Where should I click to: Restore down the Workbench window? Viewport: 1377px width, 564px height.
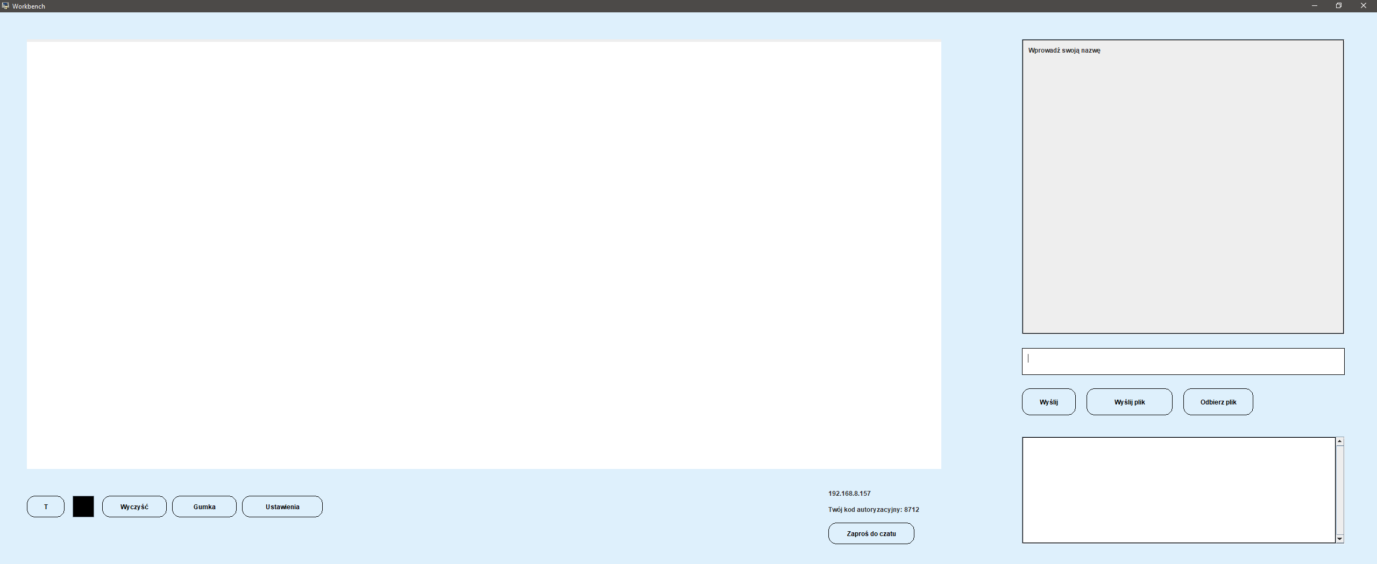(x=1339, y=6)
